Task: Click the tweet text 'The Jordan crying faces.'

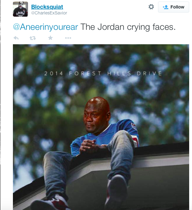Action: [x=128, y=27]
